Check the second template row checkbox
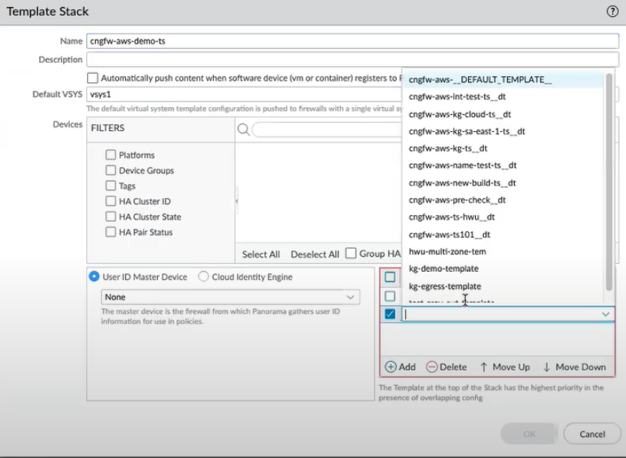Viewport: 626px width, 458px height. pos(390,297)
